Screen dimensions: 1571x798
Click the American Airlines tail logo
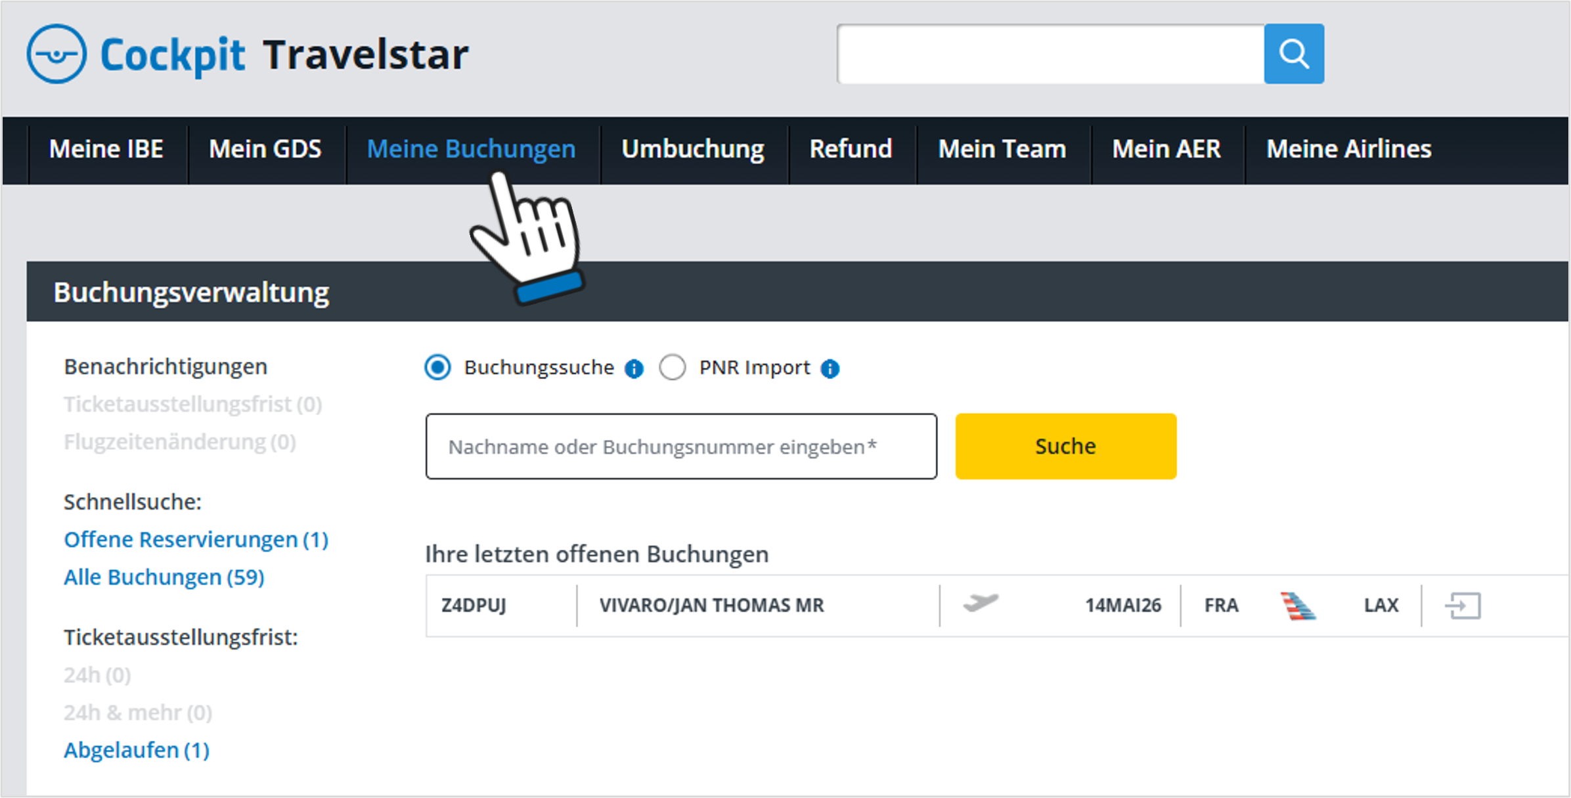click(1298, 606)
